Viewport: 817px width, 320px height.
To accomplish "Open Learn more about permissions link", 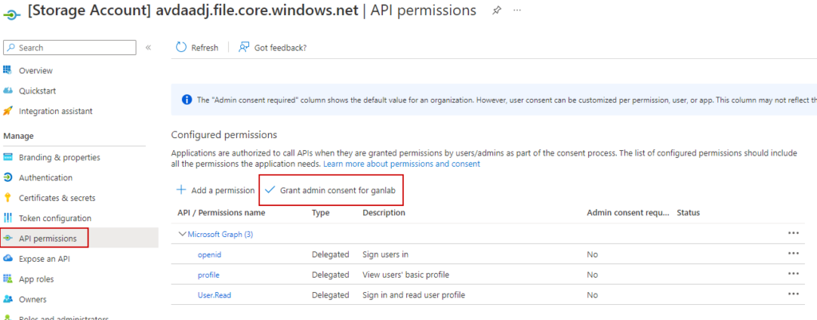I will (x=401, y=164).
